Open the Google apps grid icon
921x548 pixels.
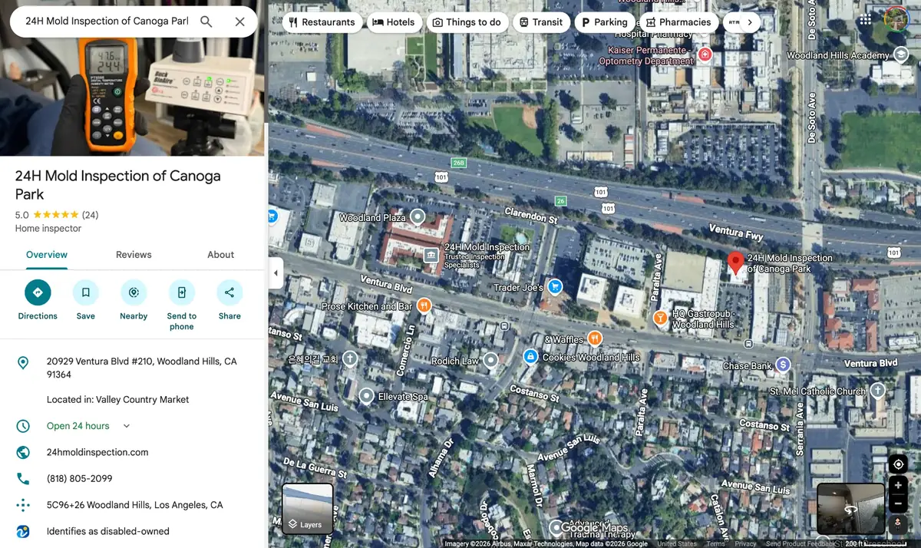pyautogui.click(x=866, y=21)
